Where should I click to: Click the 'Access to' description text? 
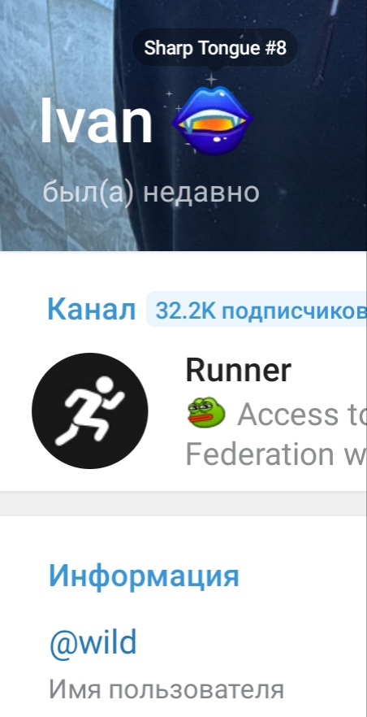(x=302, y=414)
